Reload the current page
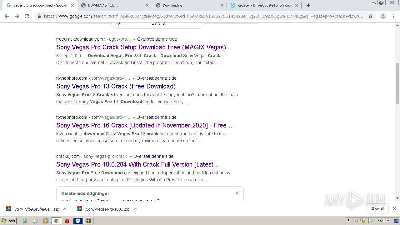 coord(27,16)
